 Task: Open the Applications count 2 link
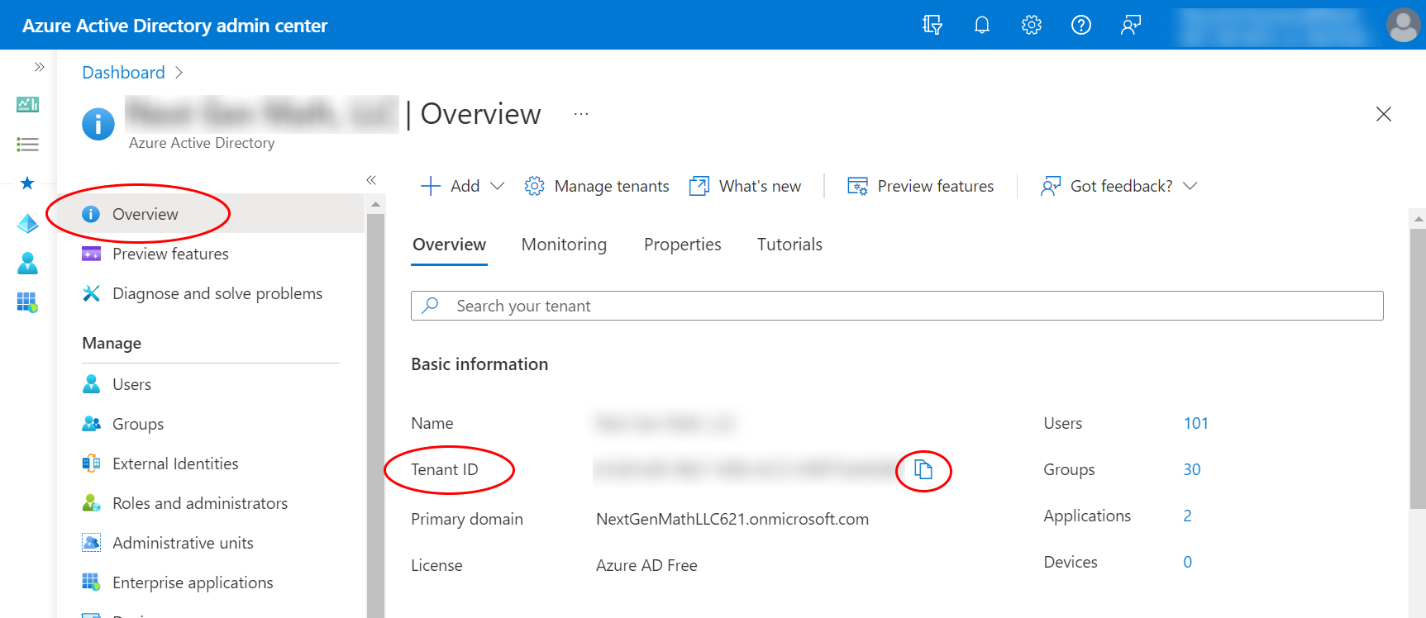[x=1188, y=516]
